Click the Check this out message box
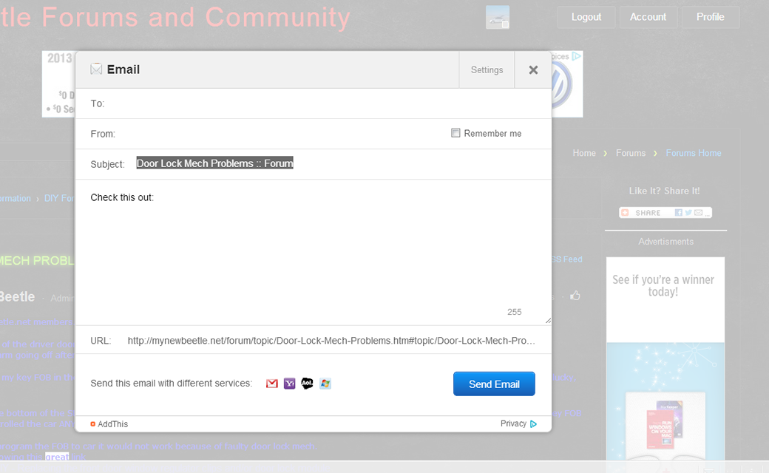 click(x=314, y=253)
